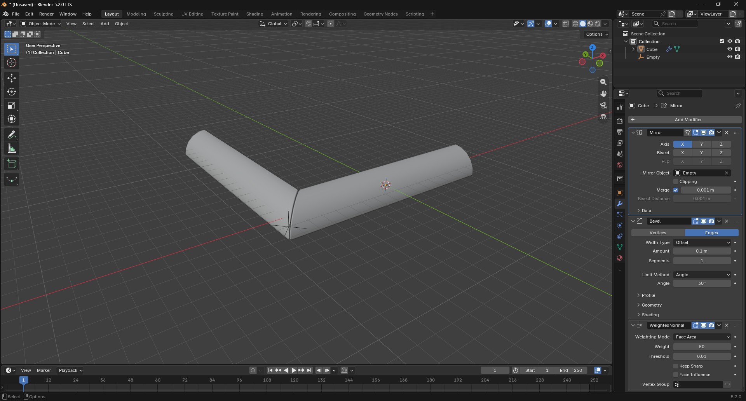Switch to the Geometry Nodes workspace tab
This screenshot has width=746, height=401.
click(380, 14)
